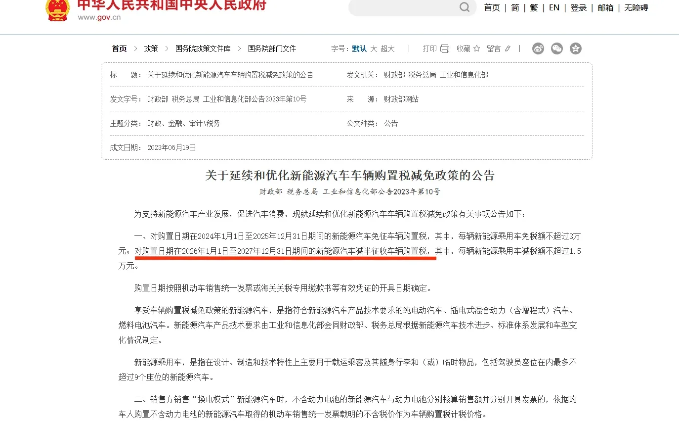Click the magnifier icon to search

[x=464, y=7]
